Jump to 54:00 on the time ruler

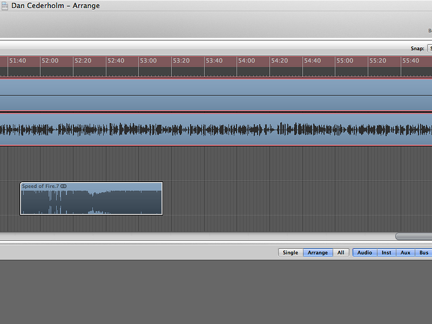(246, 61)
